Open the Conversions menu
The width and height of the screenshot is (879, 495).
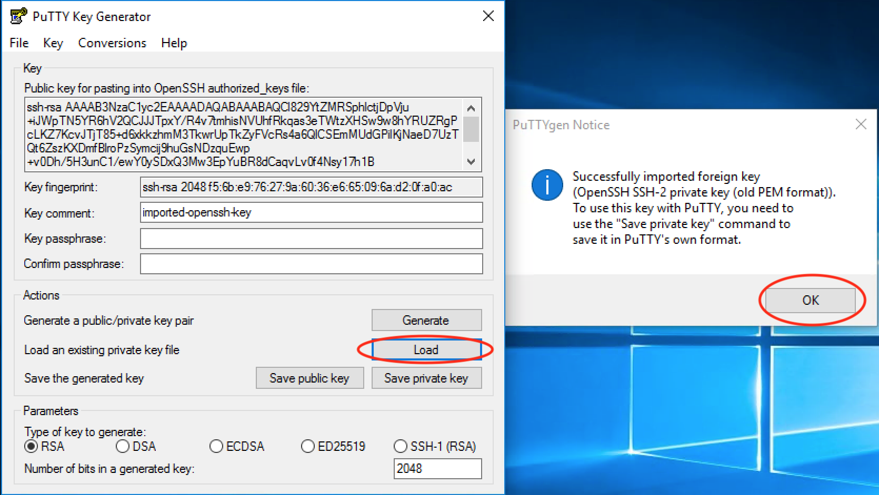[112, 43]
